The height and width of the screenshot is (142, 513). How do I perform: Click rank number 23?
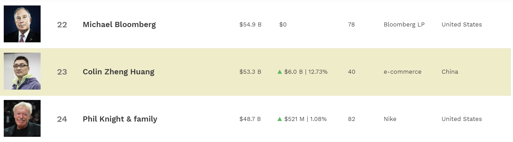tap(62, 72)
